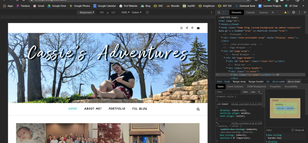Open the PORTFOLIO nav link

point(117,109)
